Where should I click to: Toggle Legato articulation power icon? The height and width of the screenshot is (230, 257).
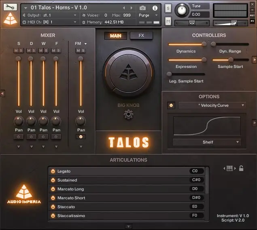[53, 171]
